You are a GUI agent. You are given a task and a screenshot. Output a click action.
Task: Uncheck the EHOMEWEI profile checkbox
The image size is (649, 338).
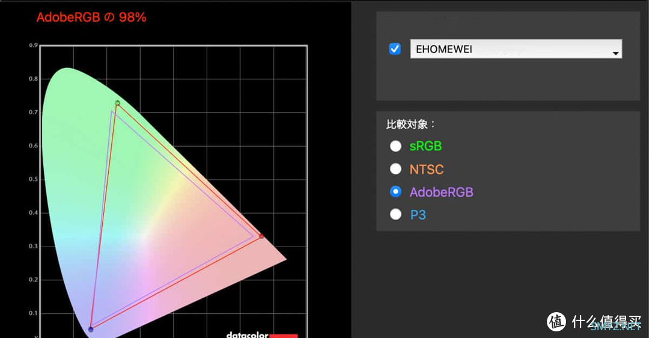point(395,49)
